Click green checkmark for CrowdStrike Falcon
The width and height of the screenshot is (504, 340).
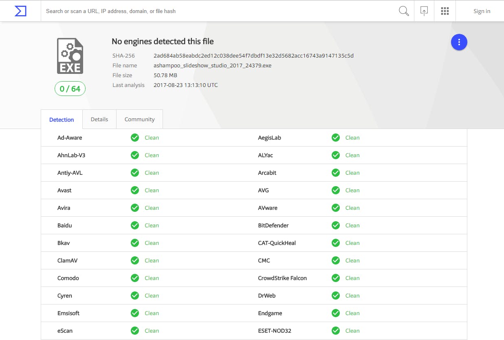pyautogui.click(x=336, y=278)
